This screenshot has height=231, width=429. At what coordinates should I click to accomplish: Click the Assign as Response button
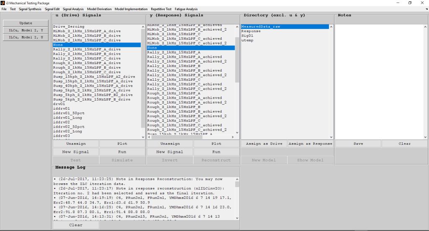(x=310, y=144)
